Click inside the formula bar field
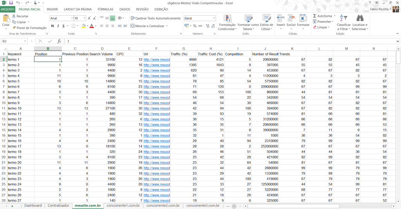Image resolution: width=401 pixels, height=209 pixels. point(227,41)
